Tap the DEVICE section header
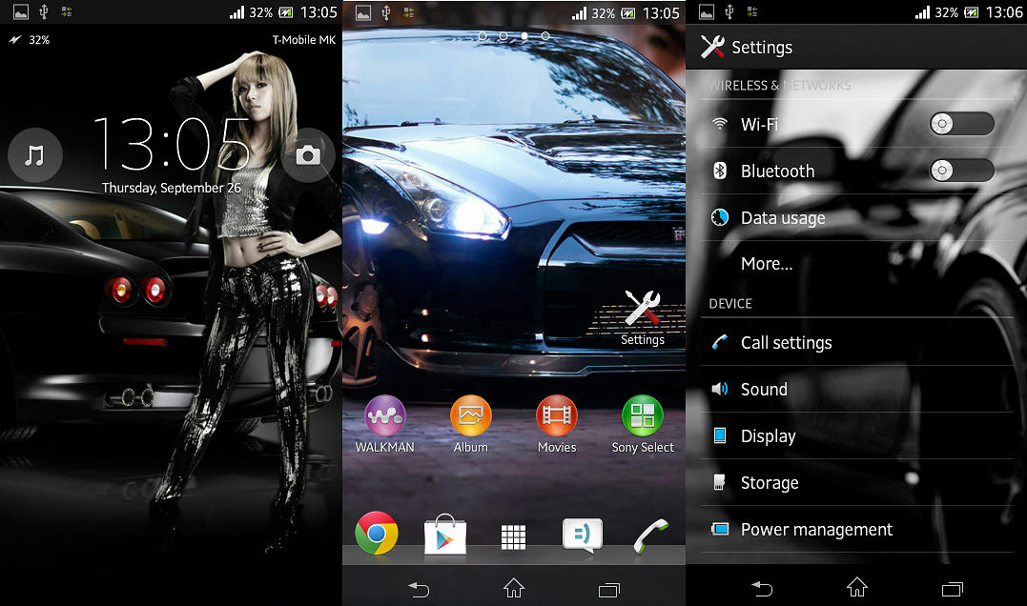1027x606 pixels. coord(730,304)
